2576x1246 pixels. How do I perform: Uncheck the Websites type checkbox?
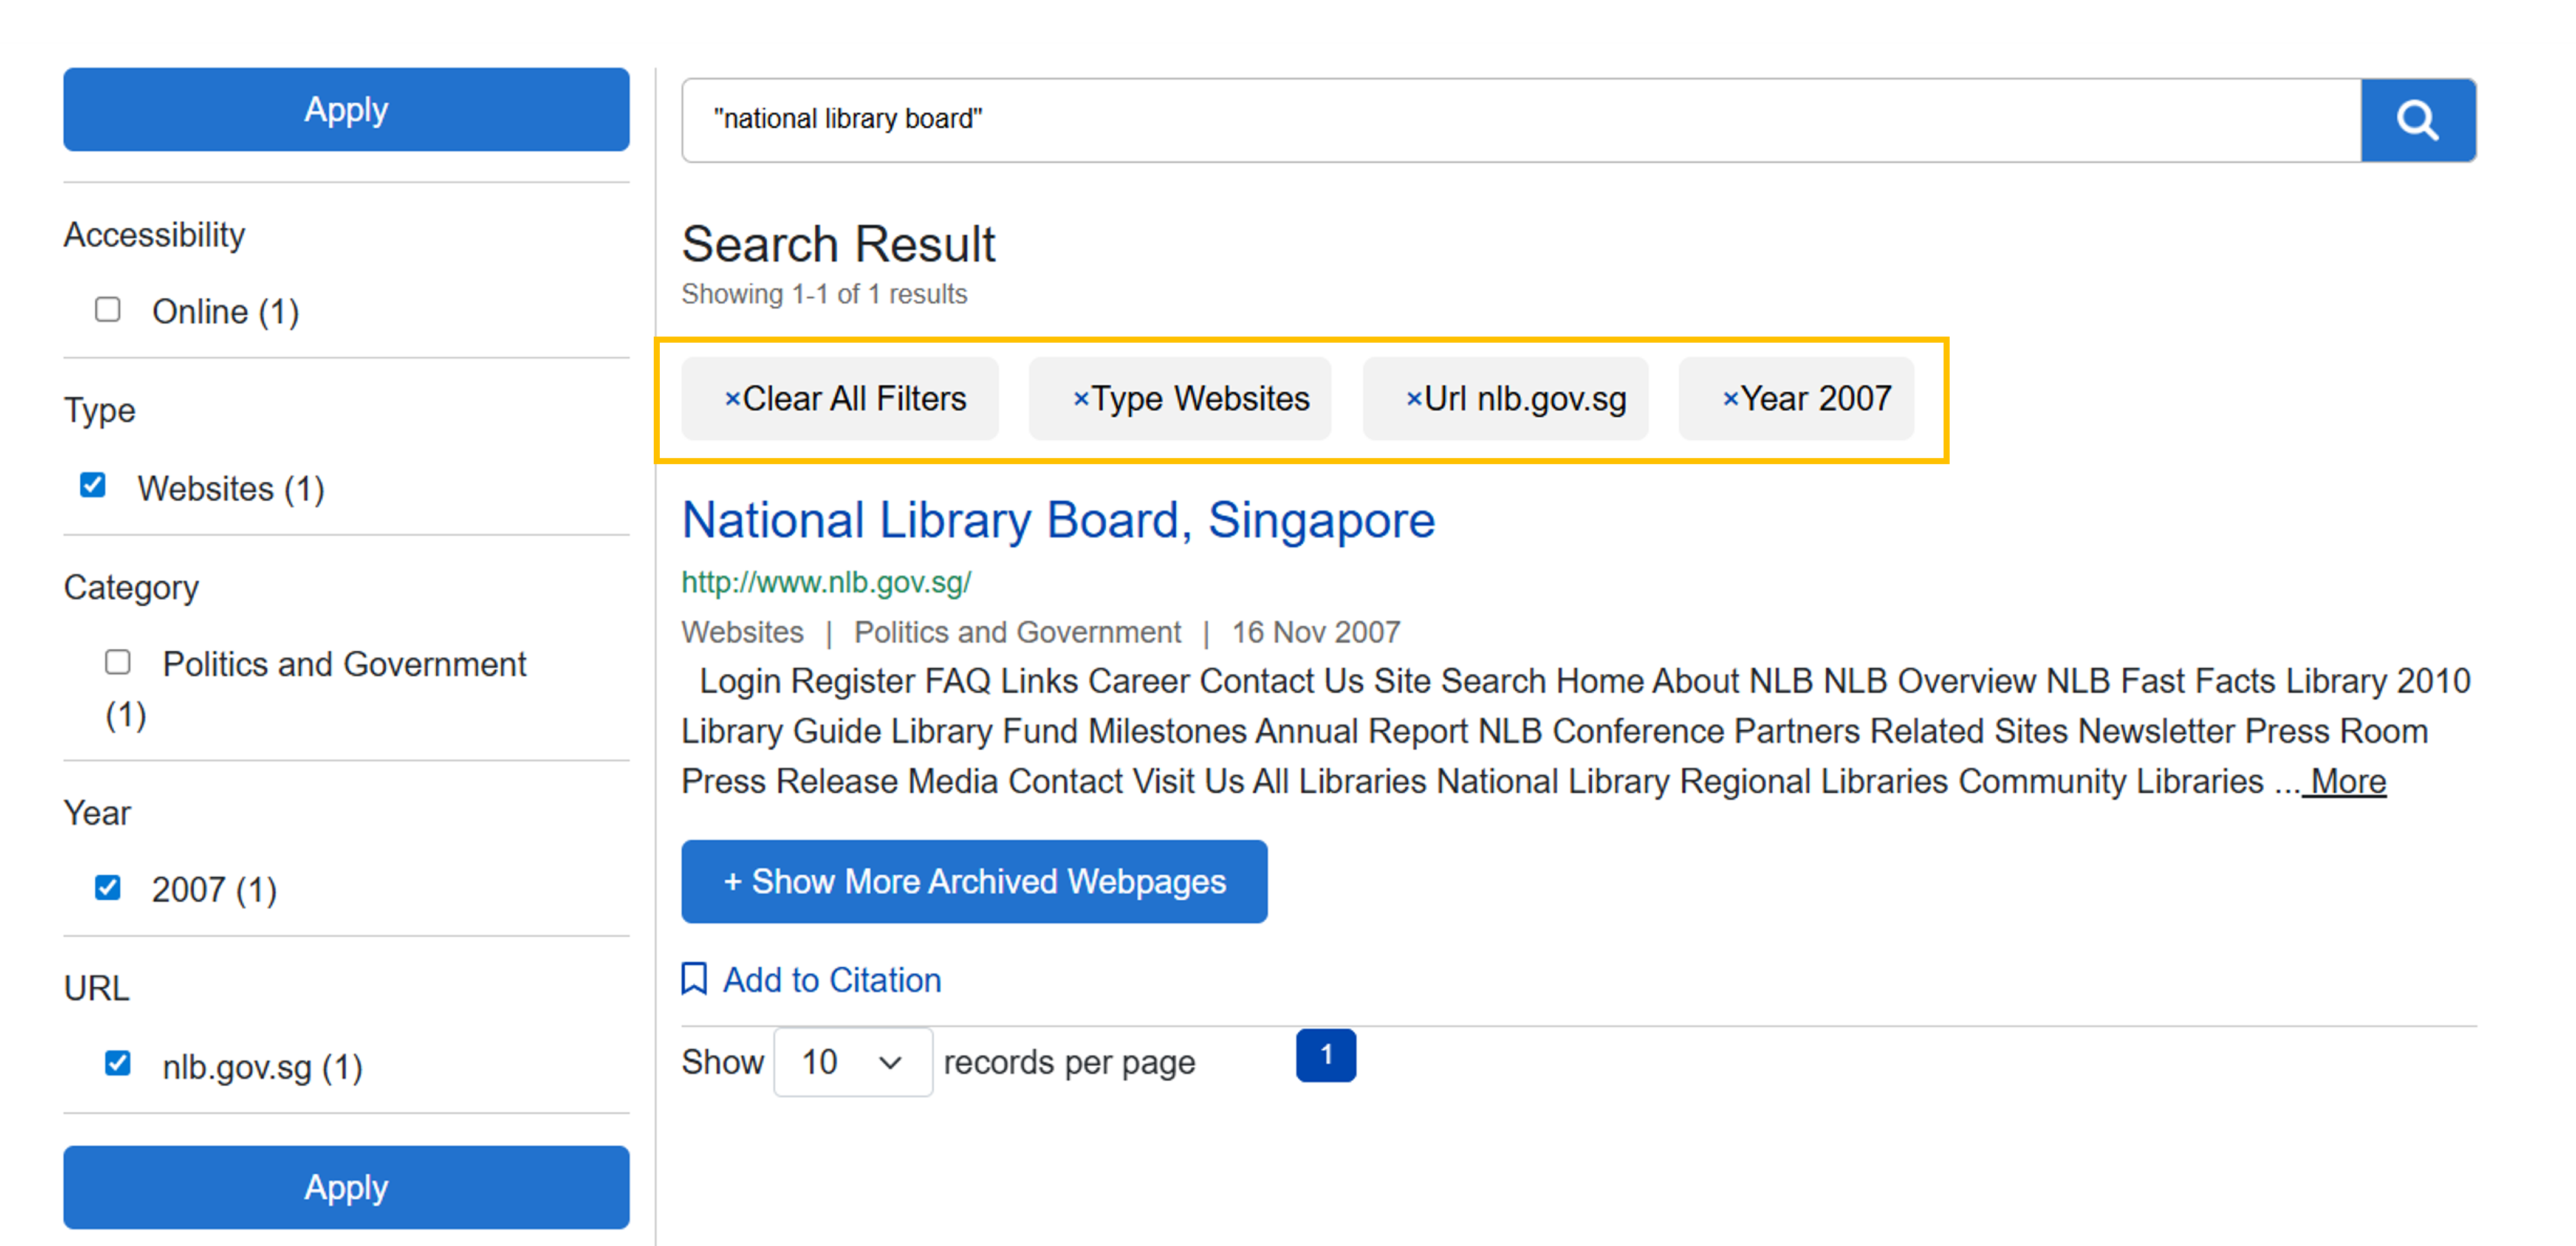[x=93, y=486]
